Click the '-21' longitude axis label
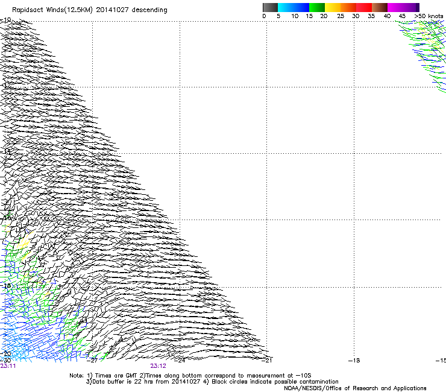 (x=267, y=361)
